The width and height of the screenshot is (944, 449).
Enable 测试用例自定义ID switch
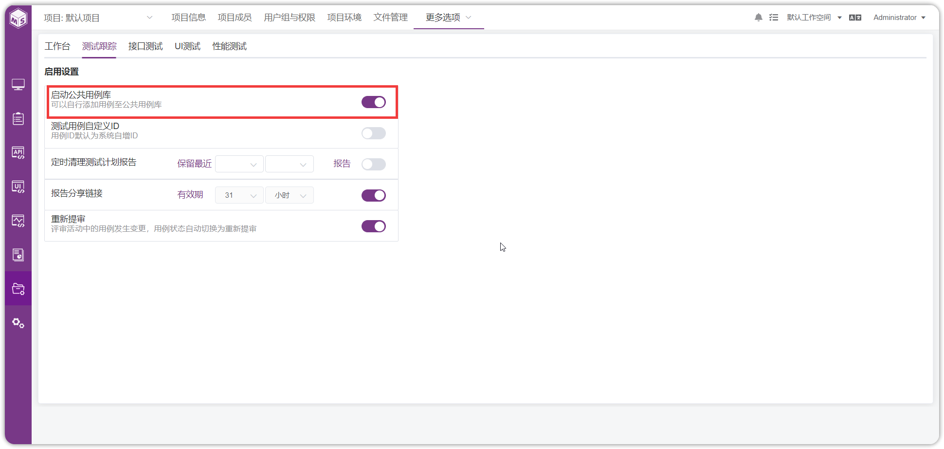pos(374,133)
